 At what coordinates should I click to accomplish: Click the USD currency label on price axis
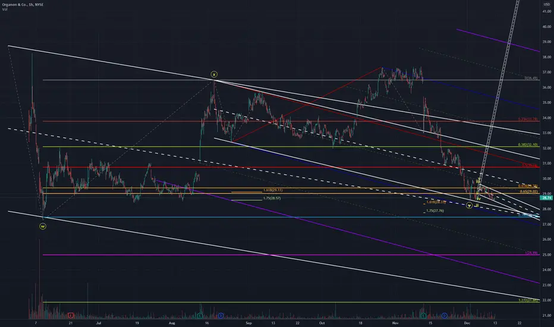tap(547, 4)
